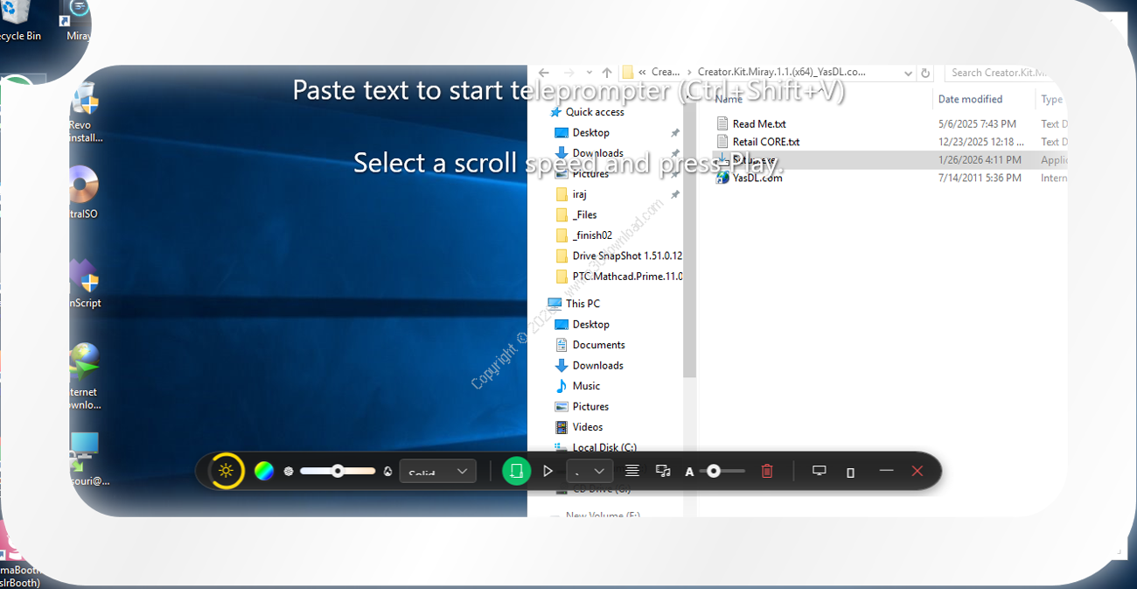Screen dimensions: 1137x589
Task: Select pinned Desktop under Quick access
Action: click(x=591, y=133)
